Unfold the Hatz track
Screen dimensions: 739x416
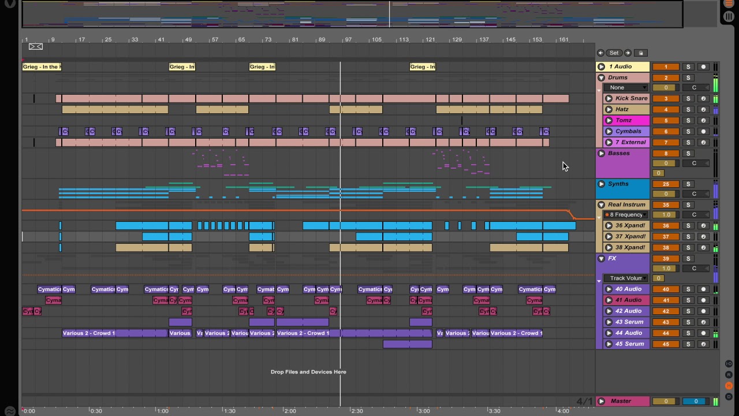pyautogui.click(x=609, y=109)
